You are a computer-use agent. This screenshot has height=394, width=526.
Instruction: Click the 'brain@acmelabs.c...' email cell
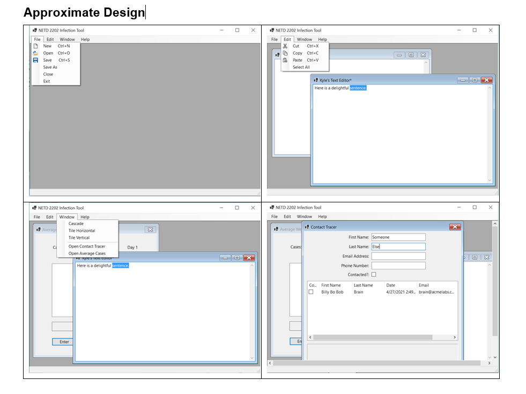click(x=436, y=292)
